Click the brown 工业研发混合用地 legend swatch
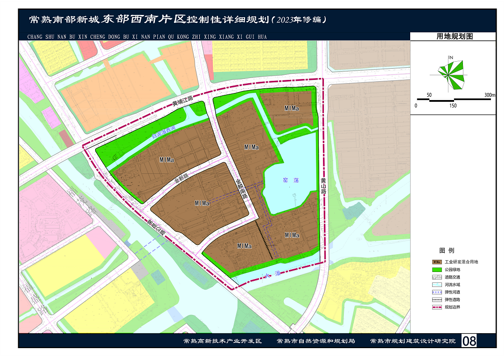The image size is (504, 357). [437, 262]
